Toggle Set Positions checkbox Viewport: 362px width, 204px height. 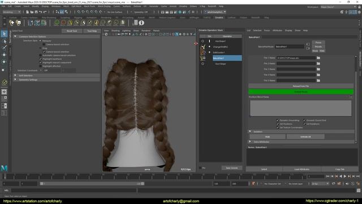[278, 124]
